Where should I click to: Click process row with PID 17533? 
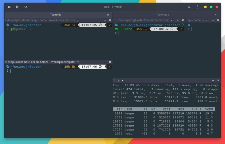pyautogui.click(x=164, y=125)
